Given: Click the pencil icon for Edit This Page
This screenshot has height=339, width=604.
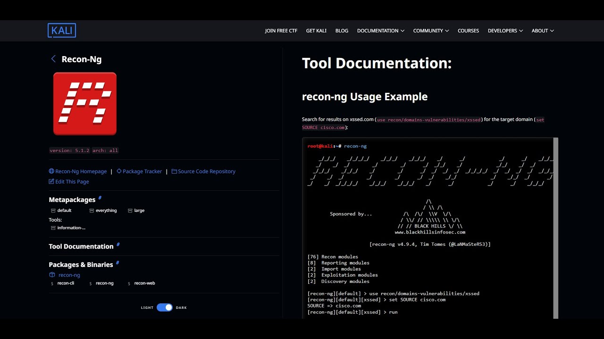Looking at the screenshot, I should pos(51,181).
